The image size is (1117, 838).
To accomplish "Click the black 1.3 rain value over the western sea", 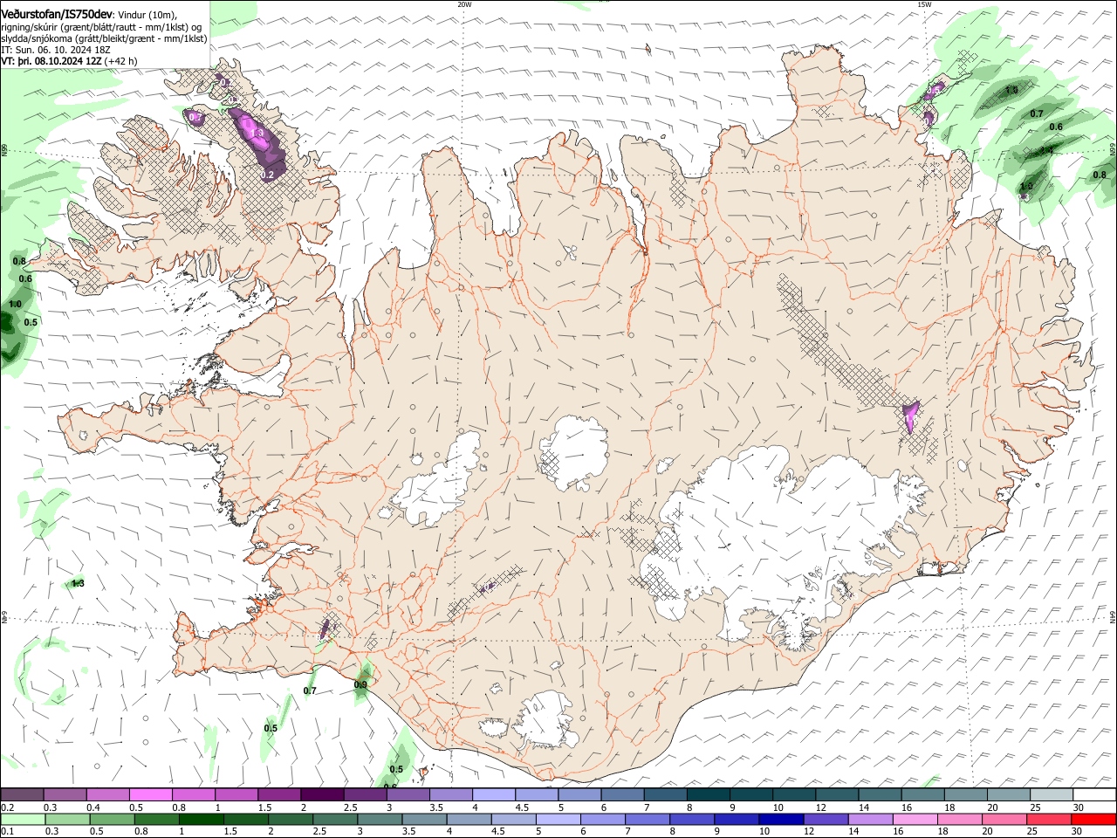I will click(x=78, y=584).
